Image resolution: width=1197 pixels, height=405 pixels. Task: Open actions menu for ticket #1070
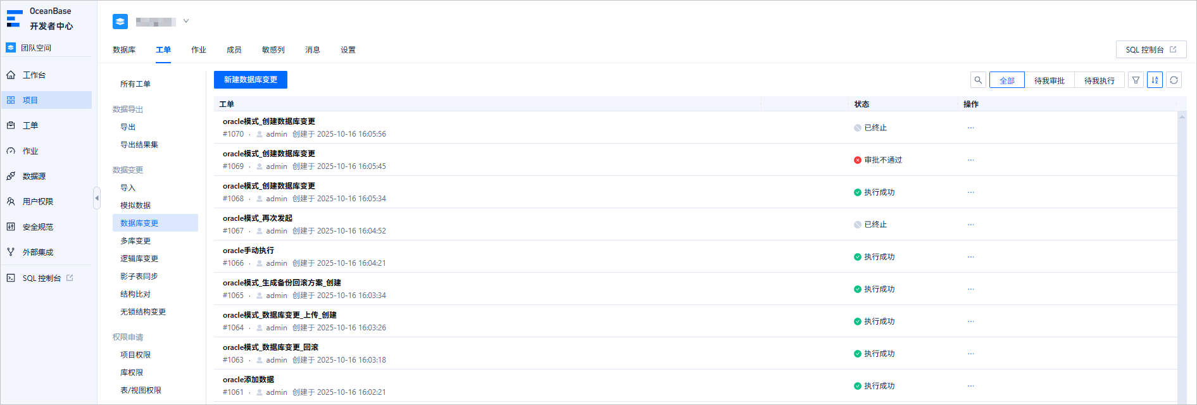pos(971,128)
